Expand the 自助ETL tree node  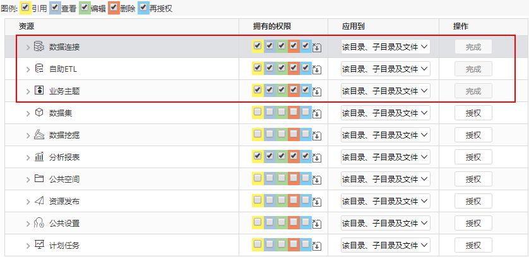coord(28,69)
